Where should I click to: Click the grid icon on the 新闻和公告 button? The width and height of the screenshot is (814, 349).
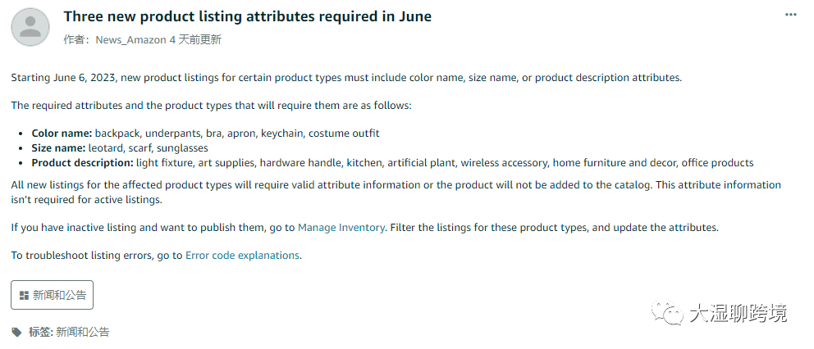pyautogui.click(x=25, y=295)
